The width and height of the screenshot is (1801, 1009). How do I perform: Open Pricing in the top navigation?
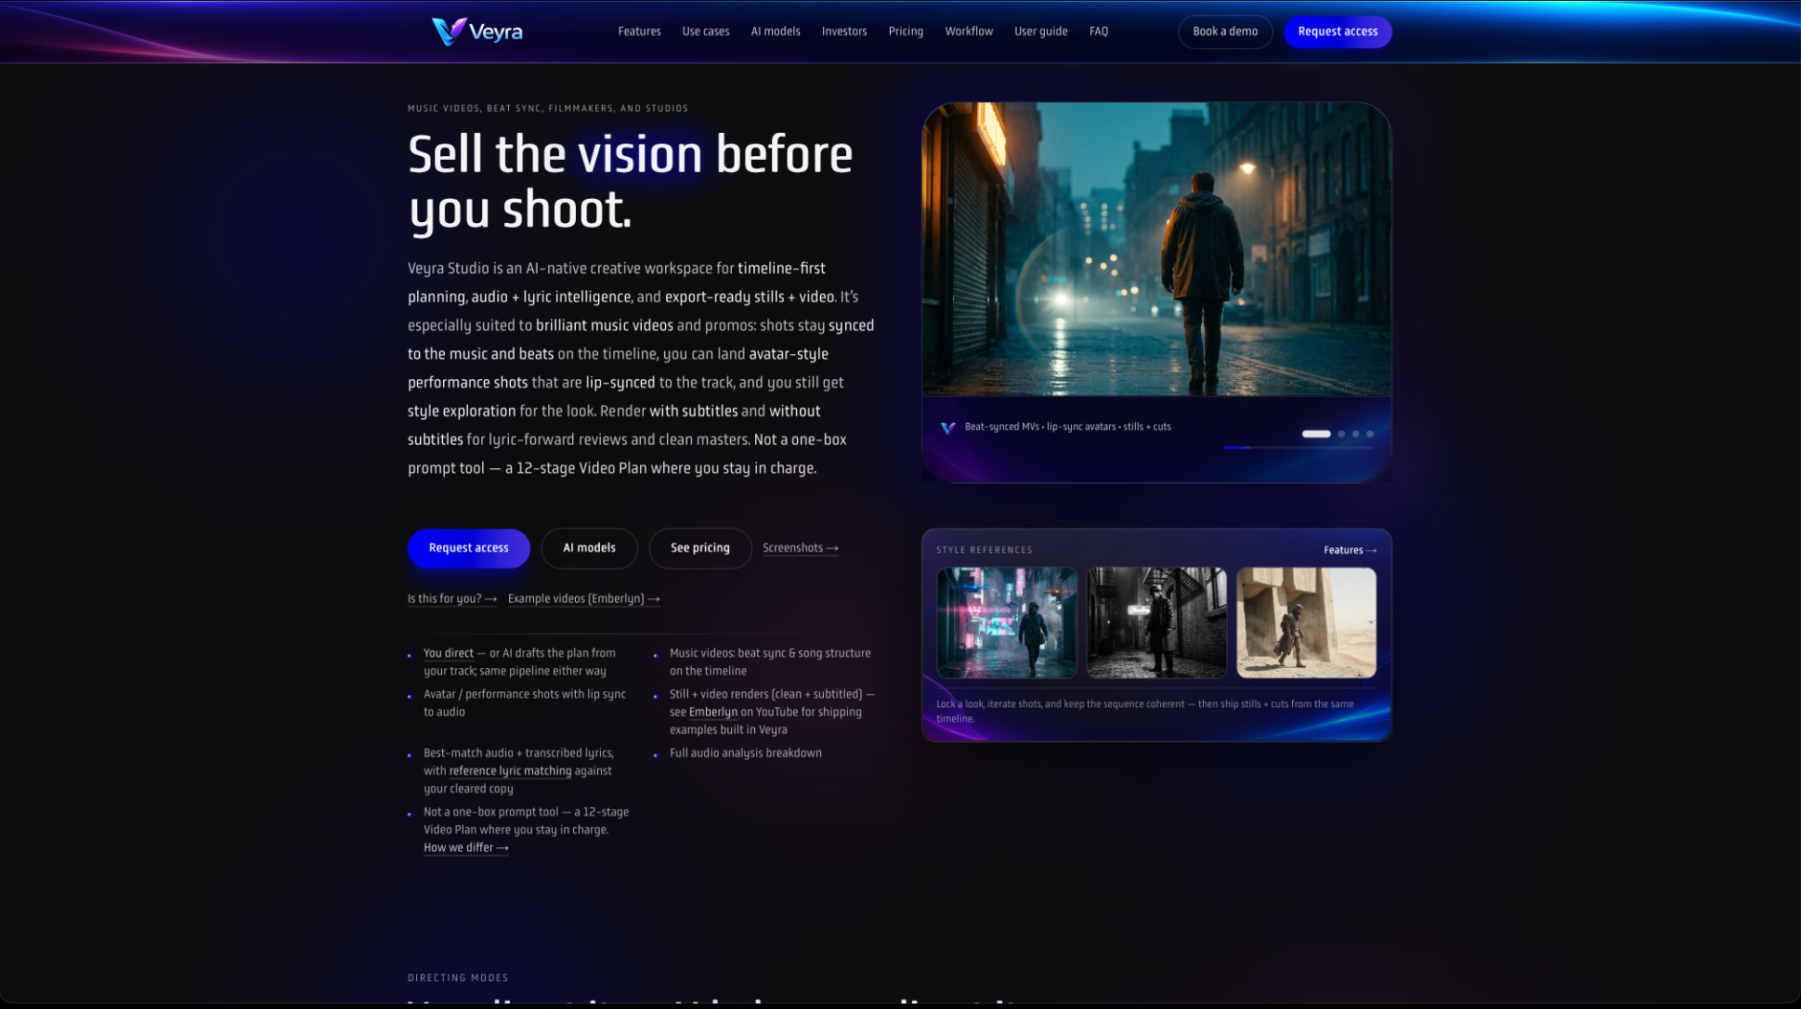point(906,32)
